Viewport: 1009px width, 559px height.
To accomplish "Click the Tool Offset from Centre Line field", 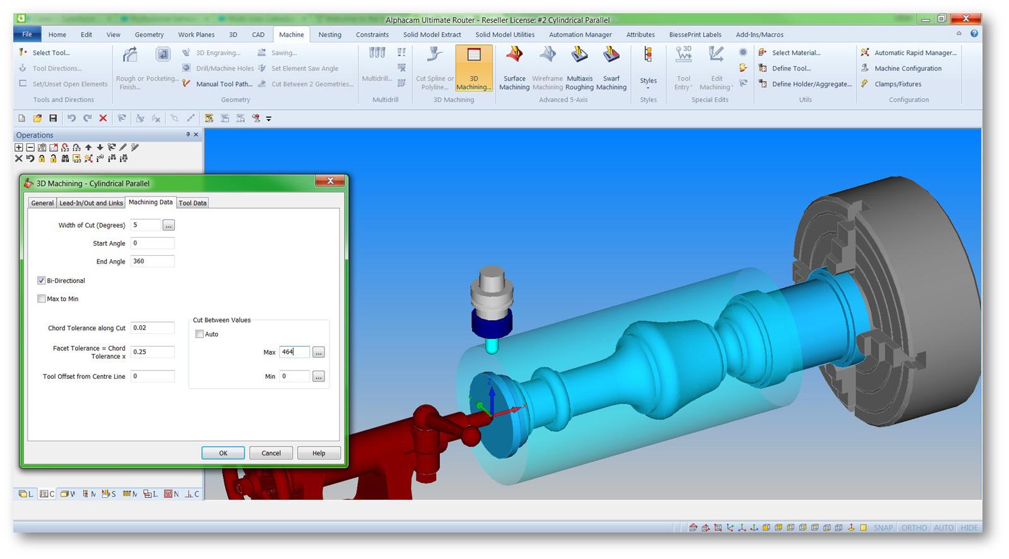I will coord(152,376).
